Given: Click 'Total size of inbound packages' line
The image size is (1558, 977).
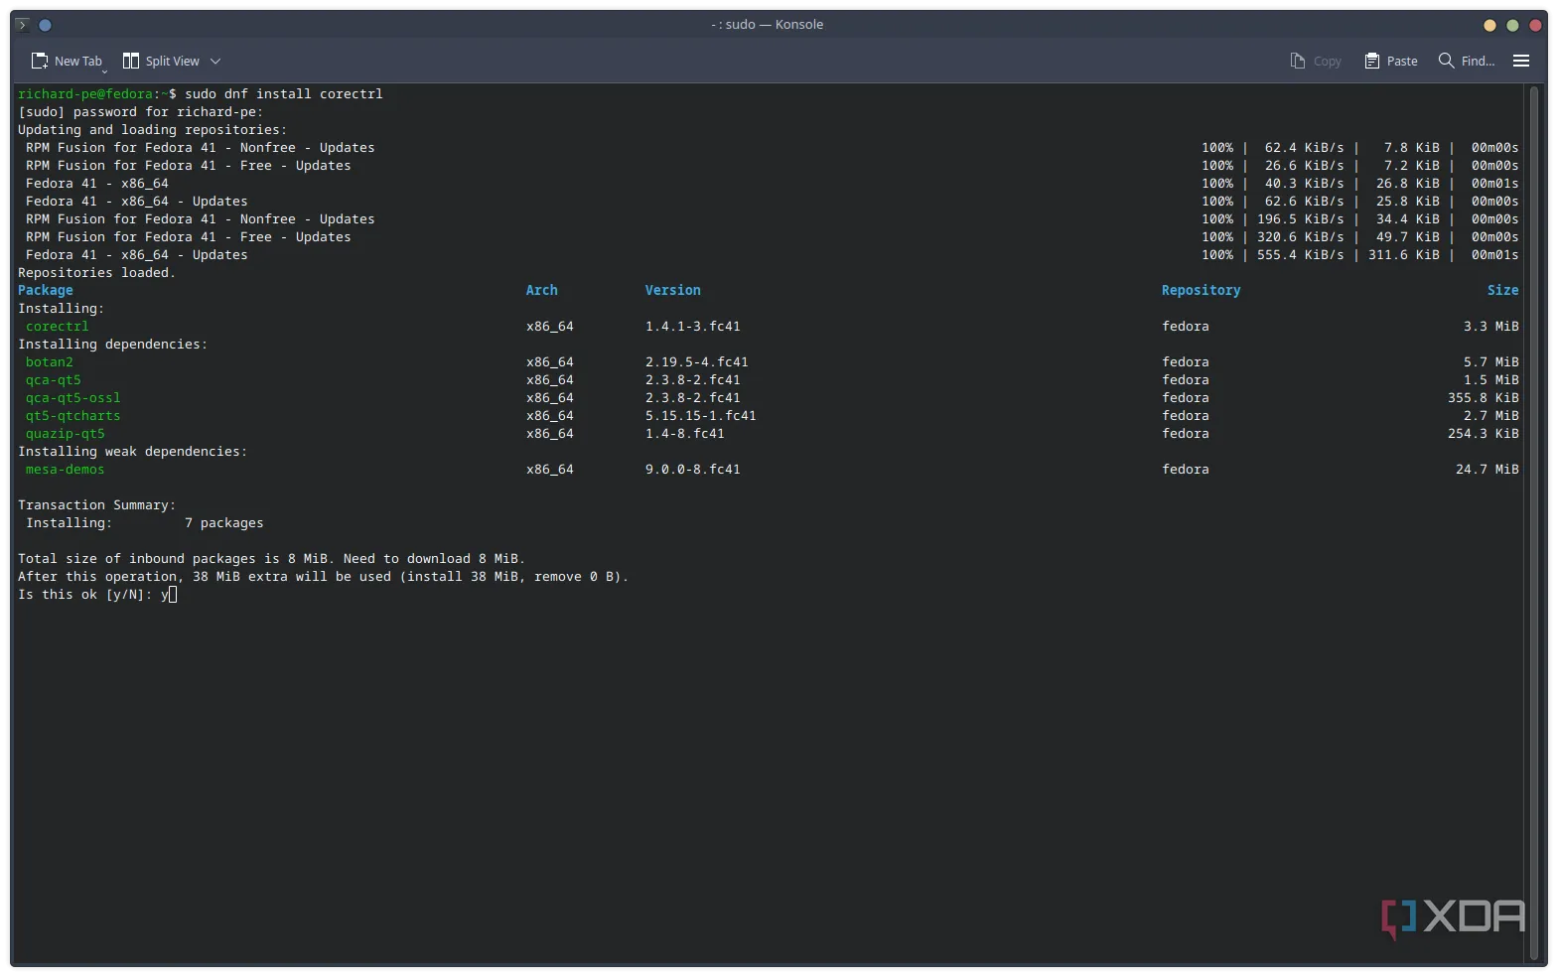Looking at the screenshot, I should (x=271, y=559).
